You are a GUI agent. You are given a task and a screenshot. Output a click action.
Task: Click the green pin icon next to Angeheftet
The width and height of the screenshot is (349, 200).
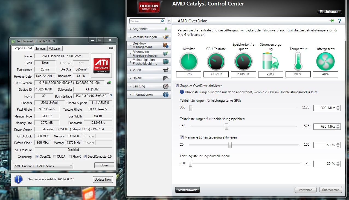165,29
